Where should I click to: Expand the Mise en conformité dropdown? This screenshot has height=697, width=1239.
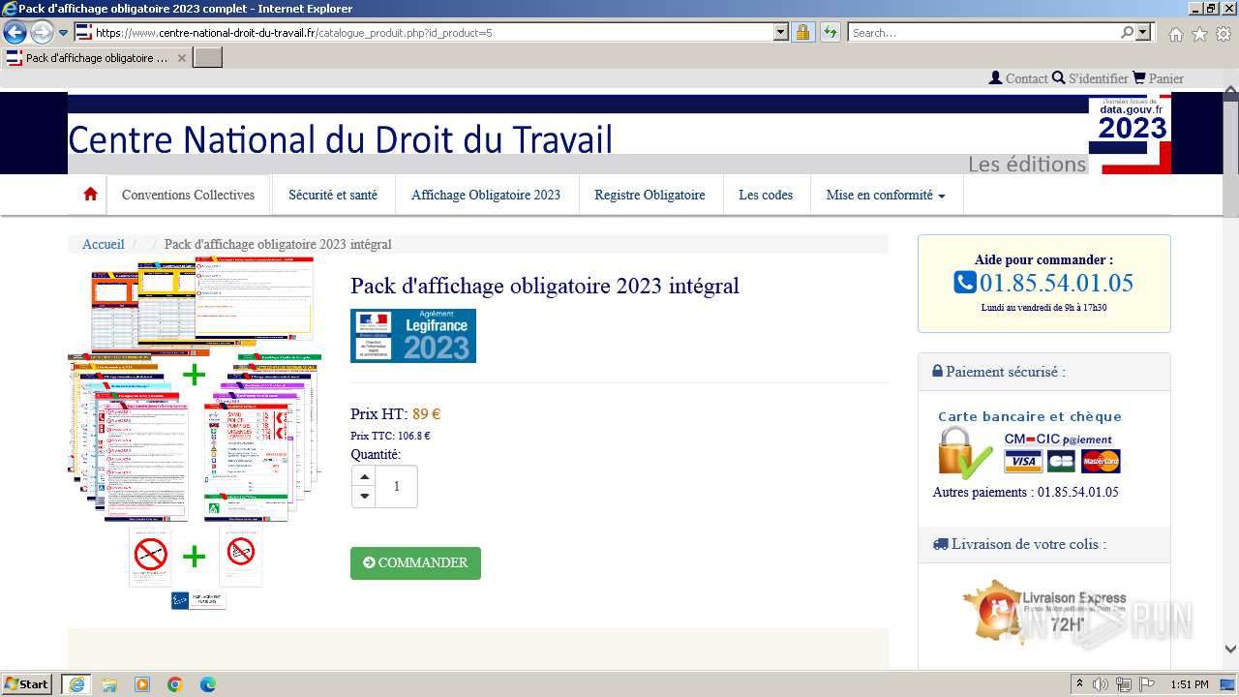(886, 195)
